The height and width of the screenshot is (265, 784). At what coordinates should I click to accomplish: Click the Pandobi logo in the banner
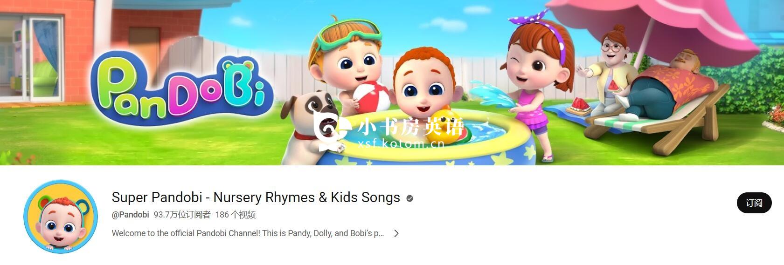181,88
